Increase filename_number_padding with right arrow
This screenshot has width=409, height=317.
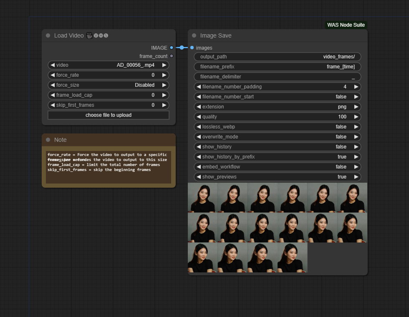coord(356,87)
